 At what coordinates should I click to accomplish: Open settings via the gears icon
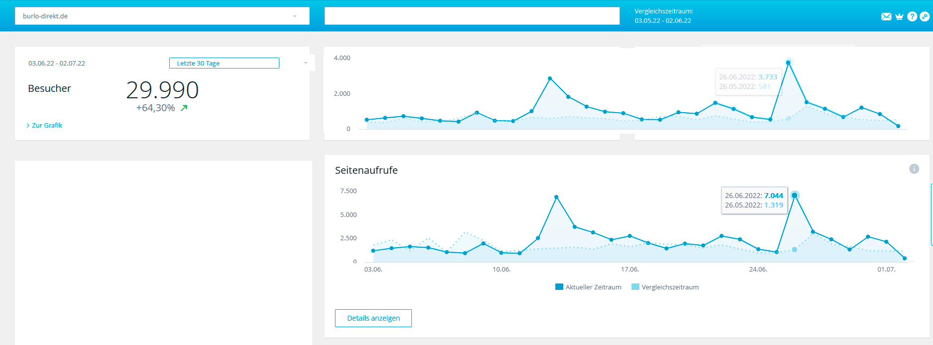(x=925, y=16)
